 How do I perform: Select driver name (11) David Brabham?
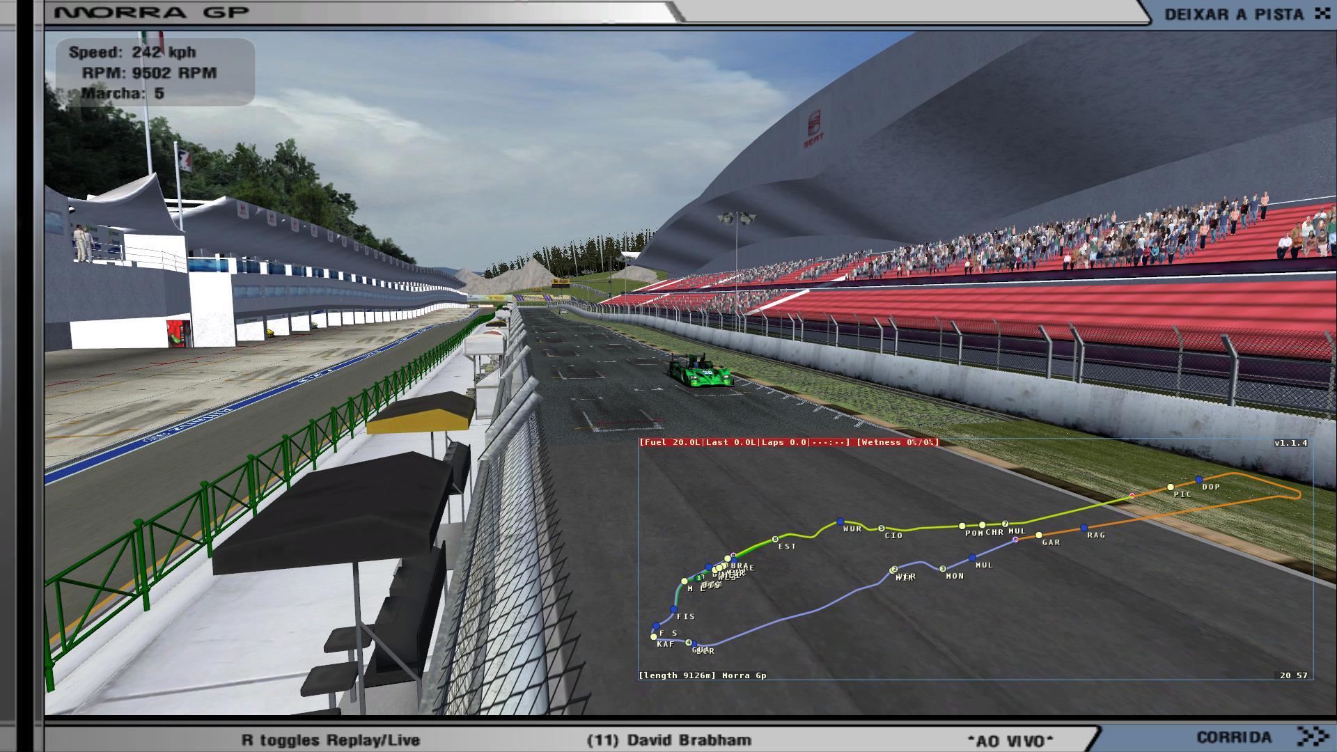pyautogui.click(x=668, y=740)
